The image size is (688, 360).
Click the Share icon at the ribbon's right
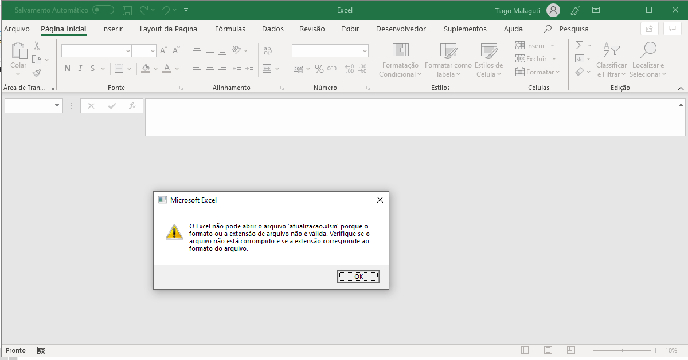click(x=649, y=29)
